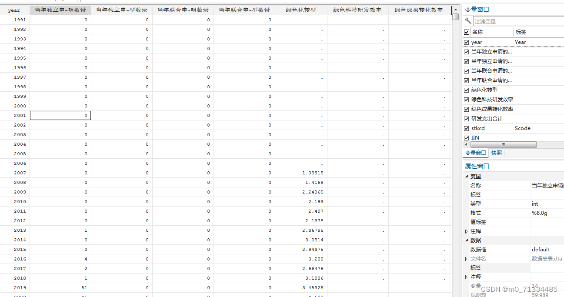Click the vertical scrollbar thumb of data grid
The height and width of the screenshot is (297, 564).
pyautogui.click(x=455, y=17)
